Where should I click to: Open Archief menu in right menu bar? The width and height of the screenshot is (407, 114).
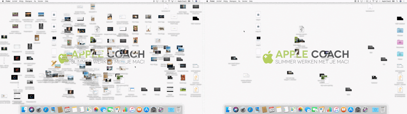pyautogui.click(x=219, y=1)
